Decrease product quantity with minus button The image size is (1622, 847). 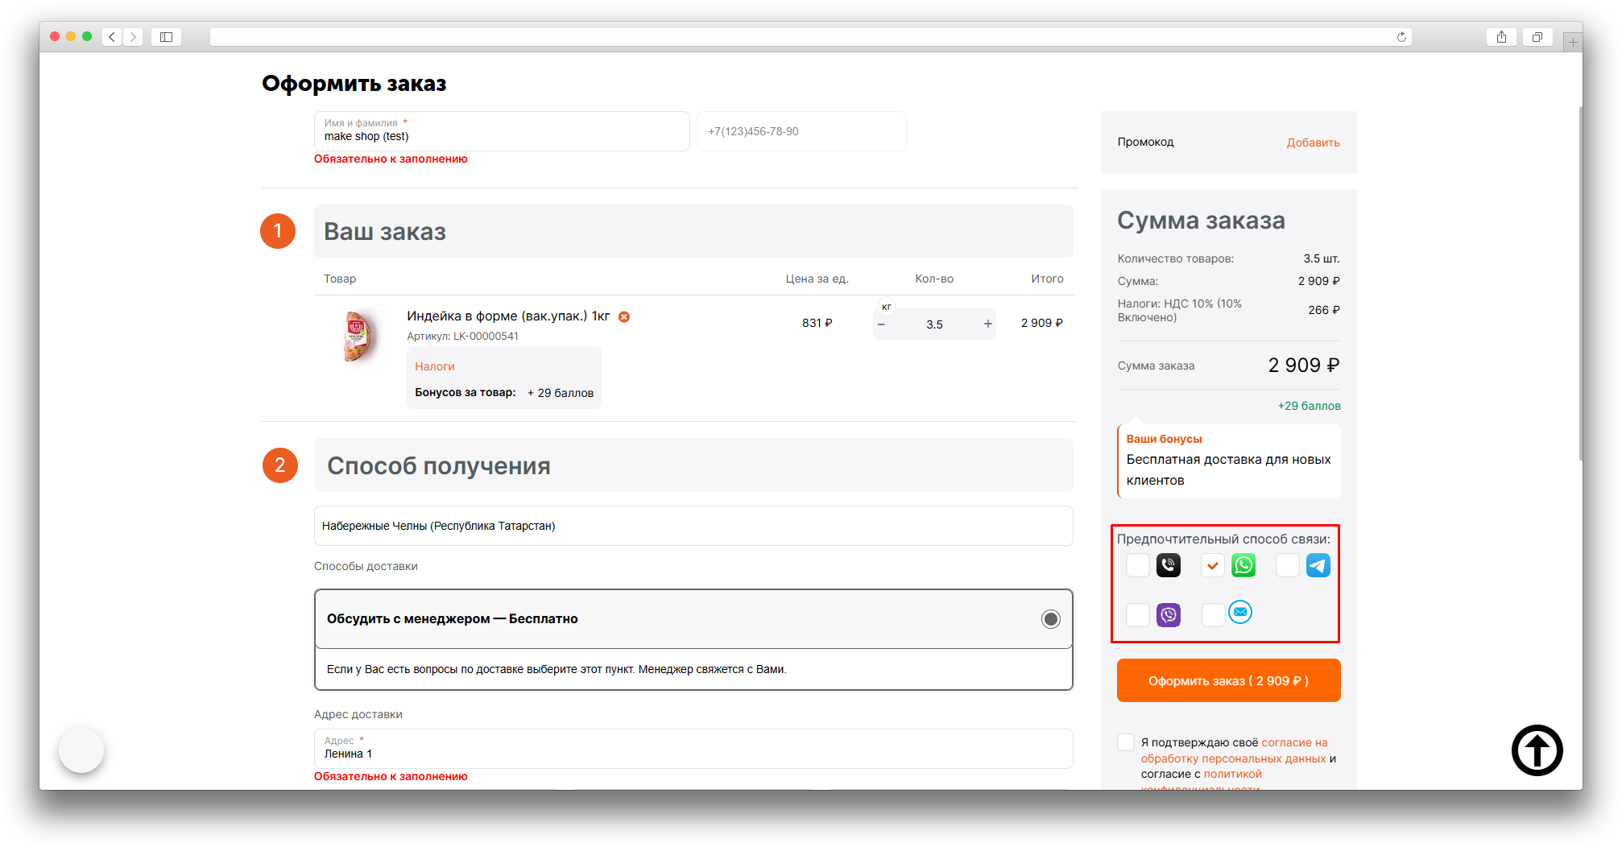coord(881,324)
